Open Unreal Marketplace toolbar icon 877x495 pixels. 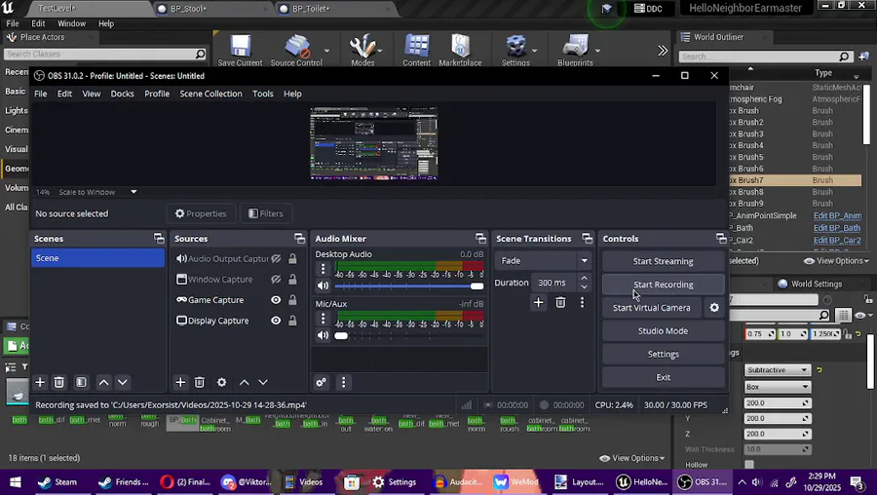[x=460, y=50]
